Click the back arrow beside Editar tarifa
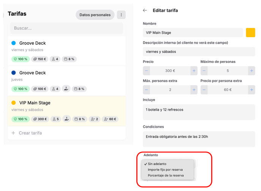The width and height of the screenshot is (261, 191). pos(145,11)
